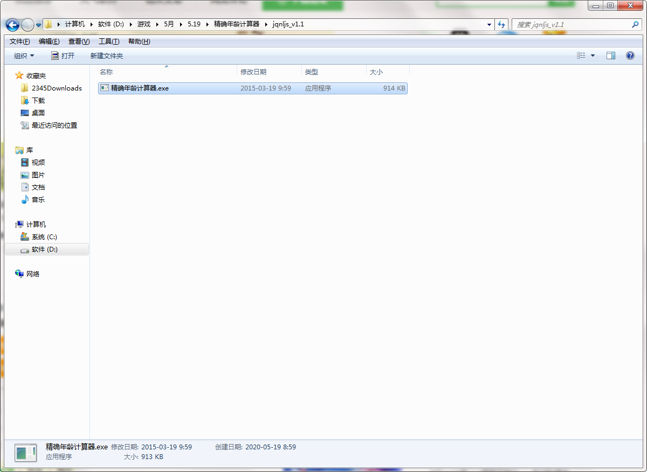Click the change view icon

pyautogui.click(x=581, y=55)
